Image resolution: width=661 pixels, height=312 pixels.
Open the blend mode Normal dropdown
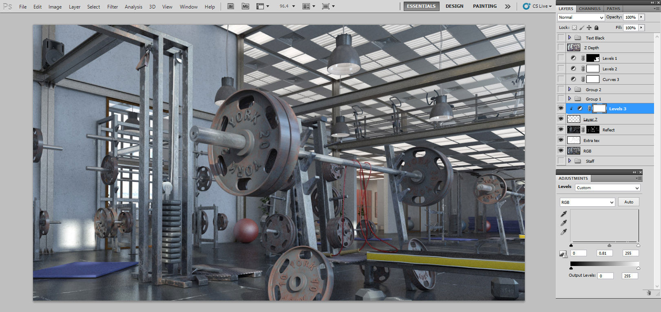581,17
